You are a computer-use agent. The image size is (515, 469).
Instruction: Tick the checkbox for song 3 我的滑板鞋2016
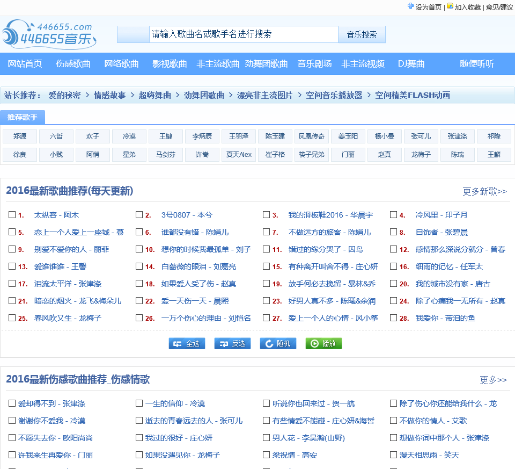point(267,215)
